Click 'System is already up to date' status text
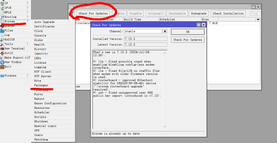The width and height of the screenshot is (277, 143). pos(116,134)
